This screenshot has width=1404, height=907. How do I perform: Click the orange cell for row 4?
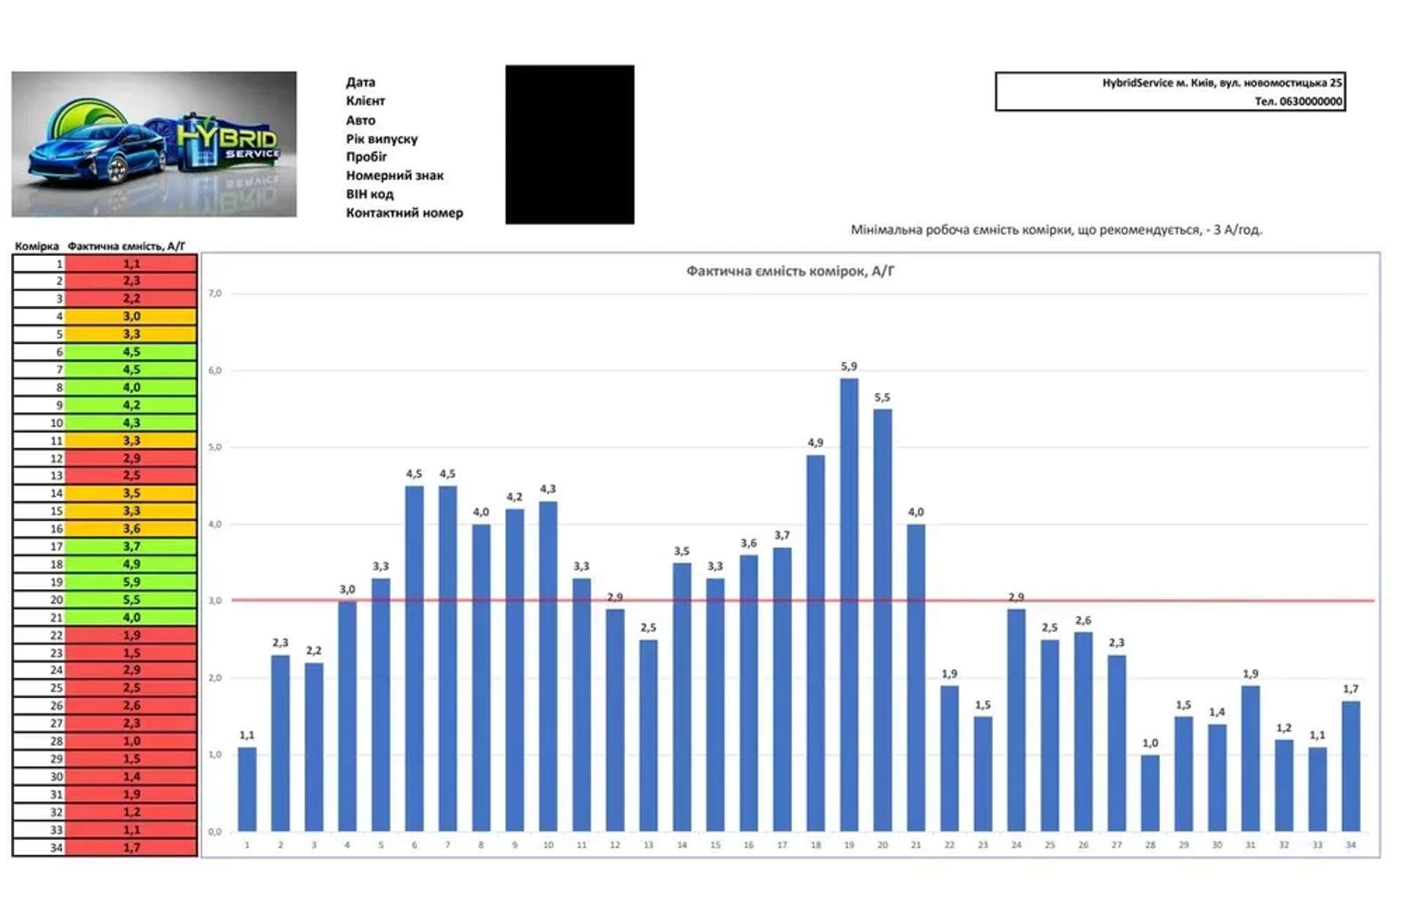(x=132, y=317)
